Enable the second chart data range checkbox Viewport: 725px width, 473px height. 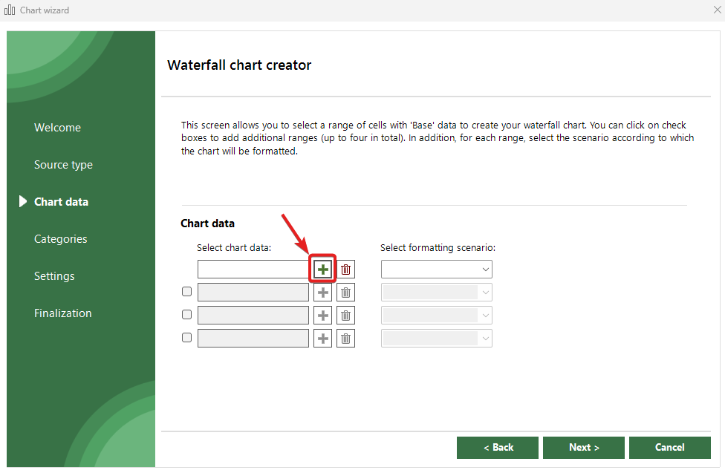(x=186, y=292)
